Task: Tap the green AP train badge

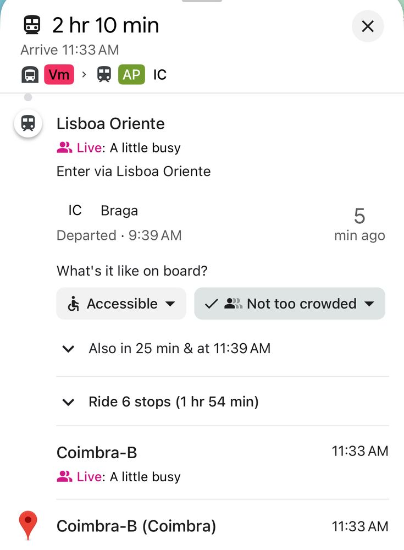Action: [x=131, y=74]
